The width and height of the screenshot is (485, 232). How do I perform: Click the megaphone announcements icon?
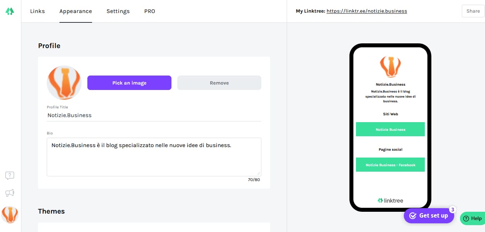[10, 193]
